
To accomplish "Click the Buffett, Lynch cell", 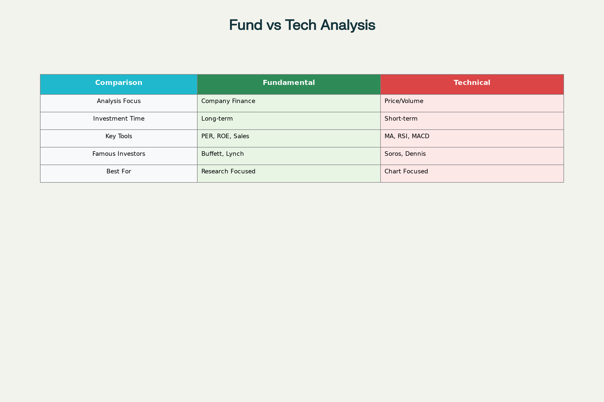I will pyautogui.click(x=289, y=156).
